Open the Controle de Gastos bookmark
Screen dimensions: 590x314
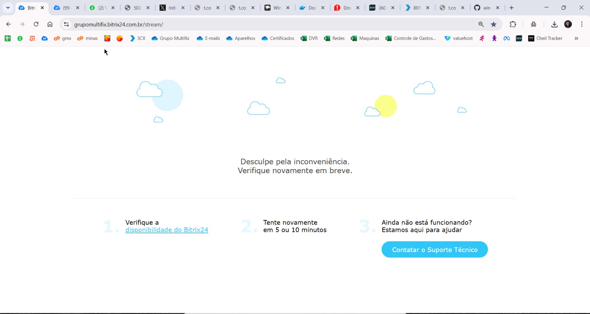pyautogui.click(x=411, y=38)
